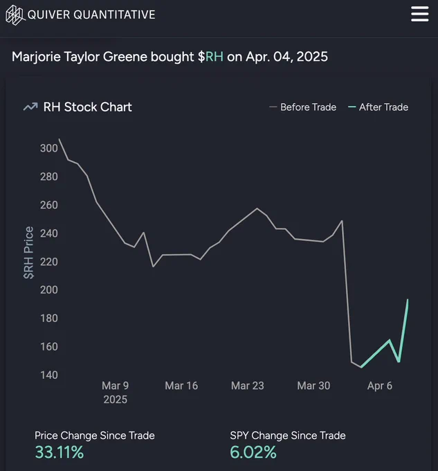The image size is (438, 471).
Task: Click the 6.02% SPY change value
Action: [253, 452]
